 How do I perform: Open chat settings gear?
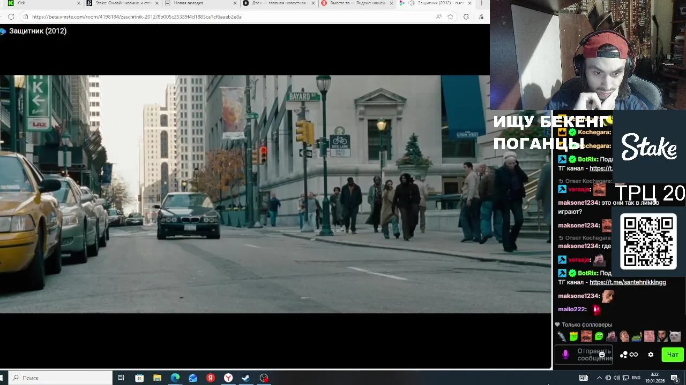click(651, 355)
